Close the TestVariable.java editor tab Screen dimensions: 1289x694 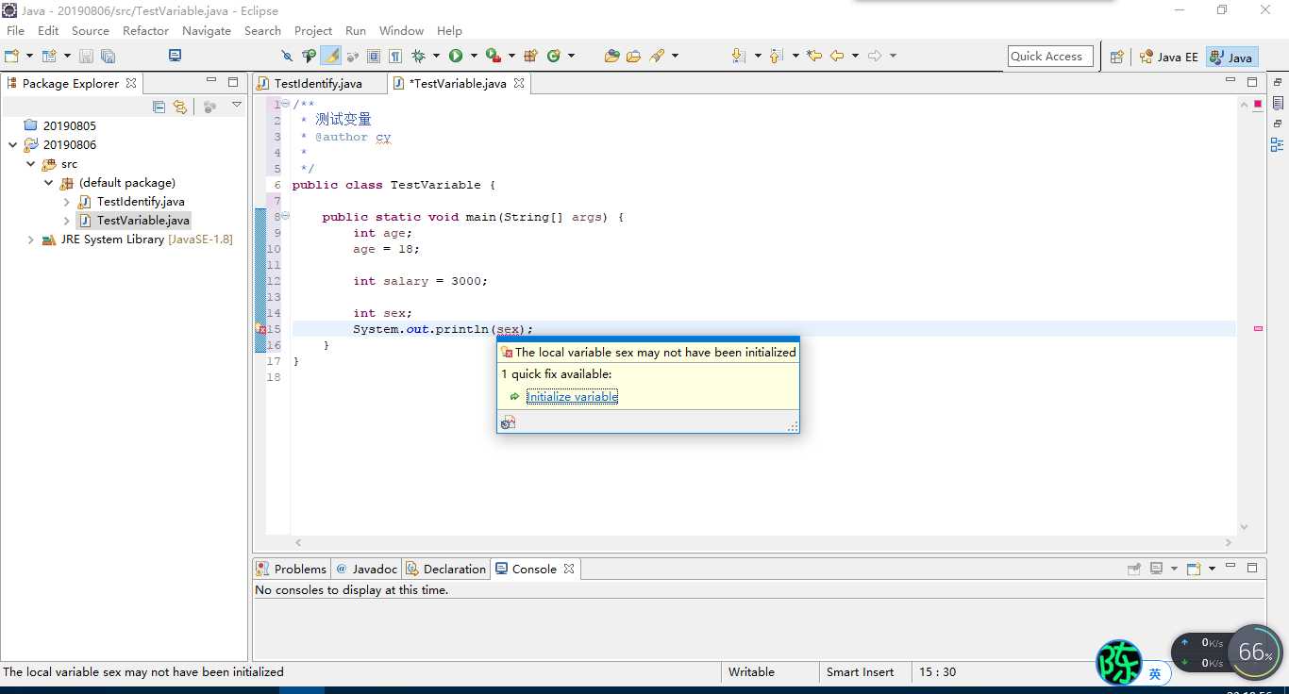(x=518, y=83)
